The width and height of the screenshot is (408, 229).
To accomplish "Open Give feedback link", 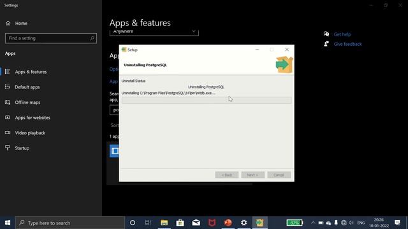I will tap(347, 44).
